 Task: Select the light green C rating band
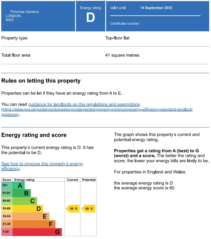point(25,201)
